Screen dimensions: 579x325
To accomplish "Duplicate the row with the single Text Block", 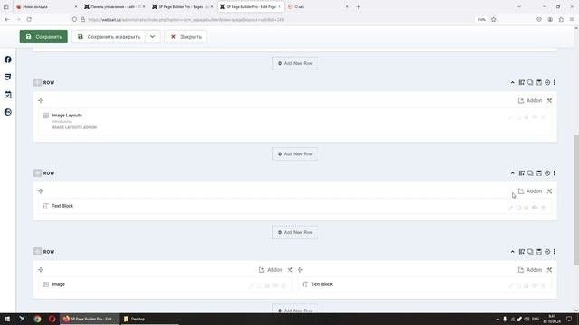I will [x=530, y=173].
